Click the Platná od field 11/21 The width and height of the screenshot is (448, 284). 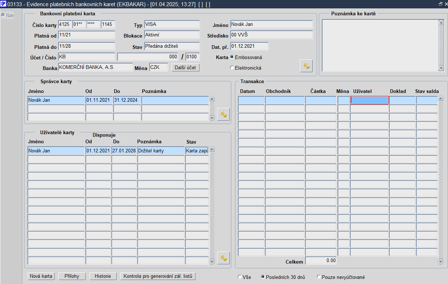click(86, 35)
